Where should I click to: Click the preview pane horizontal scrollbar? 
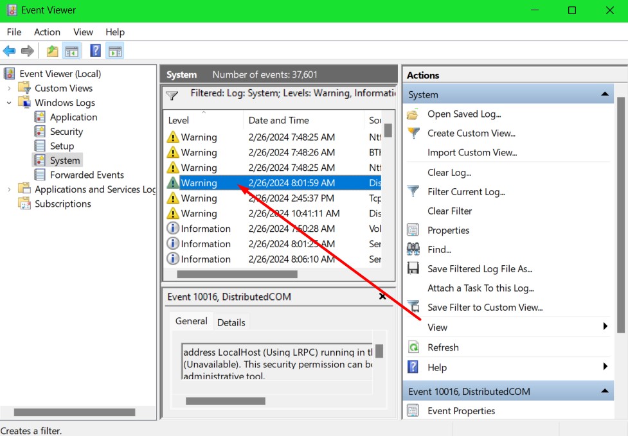tap(226, 401)
